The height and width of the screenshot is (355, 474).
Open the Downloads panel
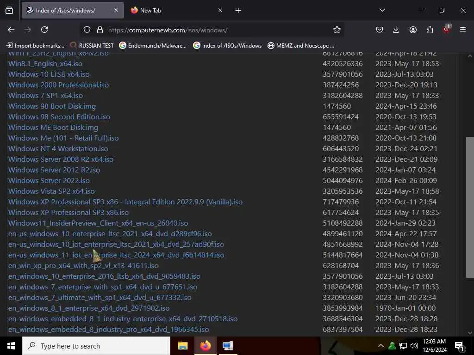[396, 30]
